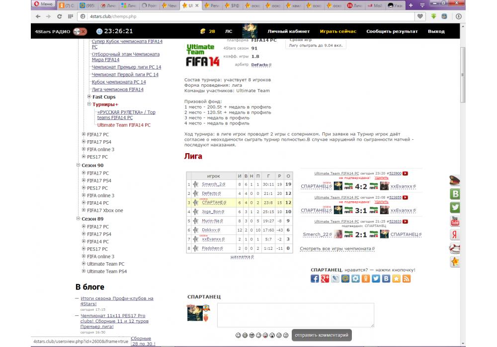497x347 pixels.
Task: Click the military cap icon in the sidebar
Action: coord(455,180)
